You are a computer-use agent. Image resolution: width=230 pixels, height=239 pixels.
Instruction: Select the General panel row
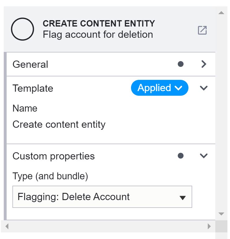[87, 64]
